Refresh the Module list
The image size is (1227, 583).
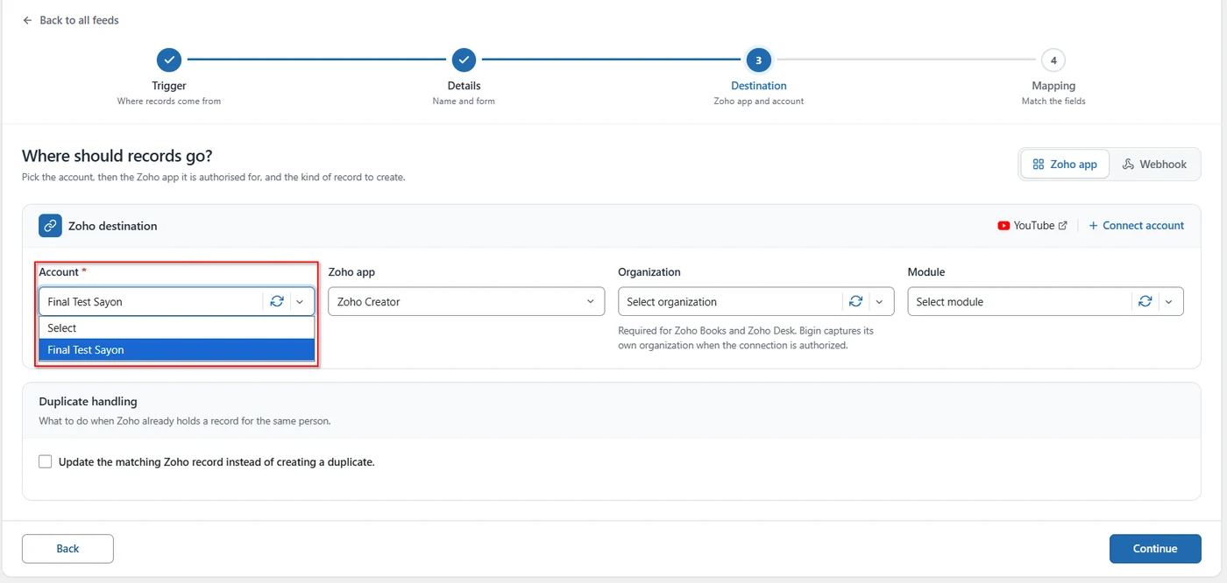(1145, 301)
